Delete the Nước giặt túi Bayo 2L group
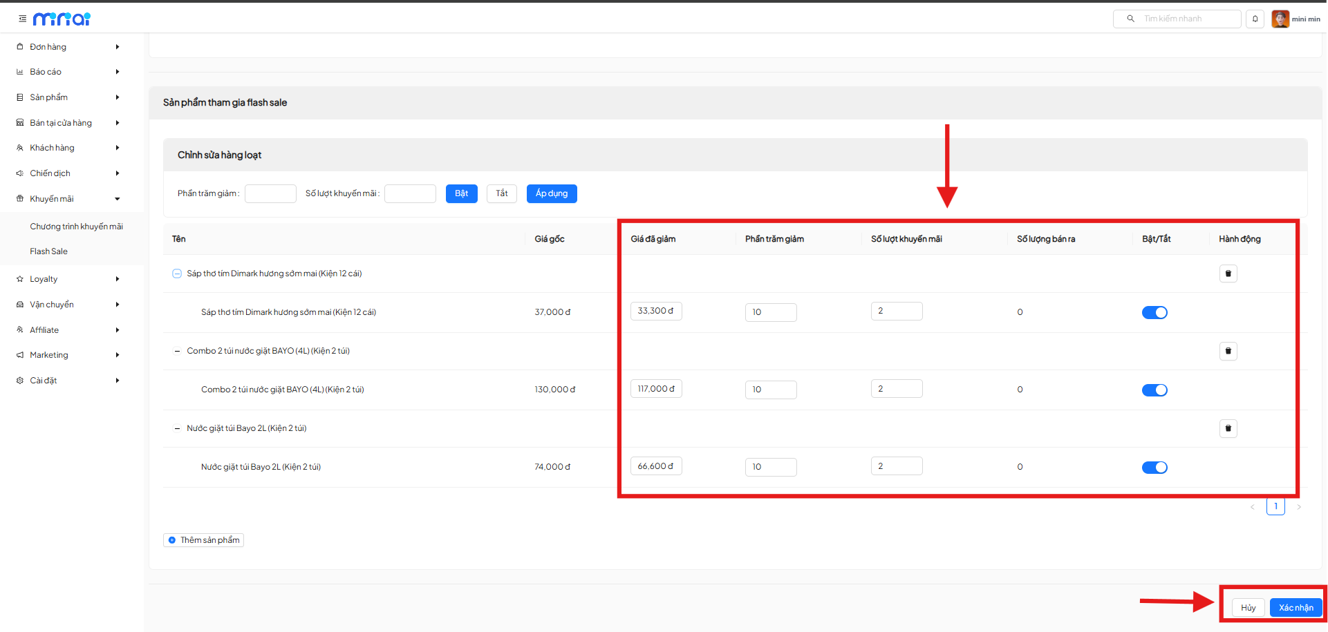The height and width of the screenshot is (632, 1328). [1228, 428]
